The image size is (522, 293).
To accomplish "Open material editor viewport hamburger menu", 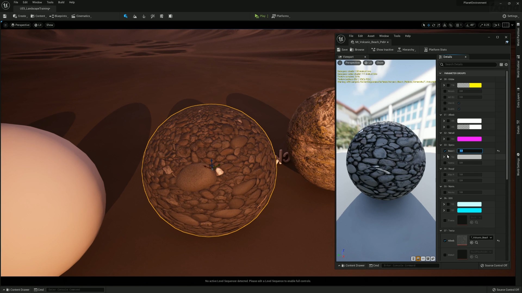I will pyautogui.click(x=340, y=63).
